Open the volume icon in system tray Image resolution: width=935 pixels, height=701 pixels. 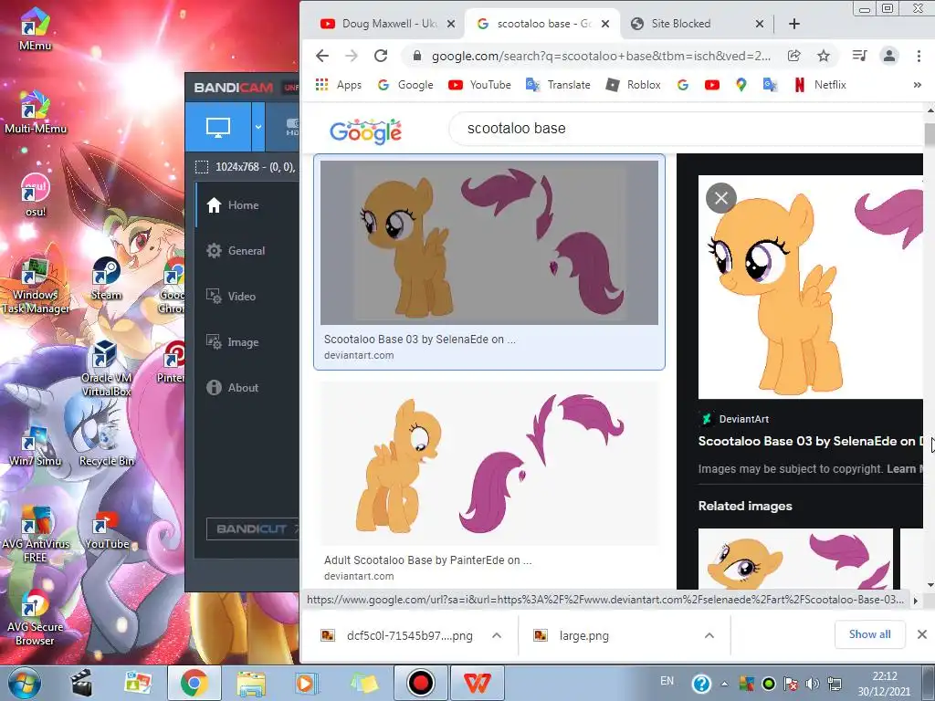coord(812,683)
